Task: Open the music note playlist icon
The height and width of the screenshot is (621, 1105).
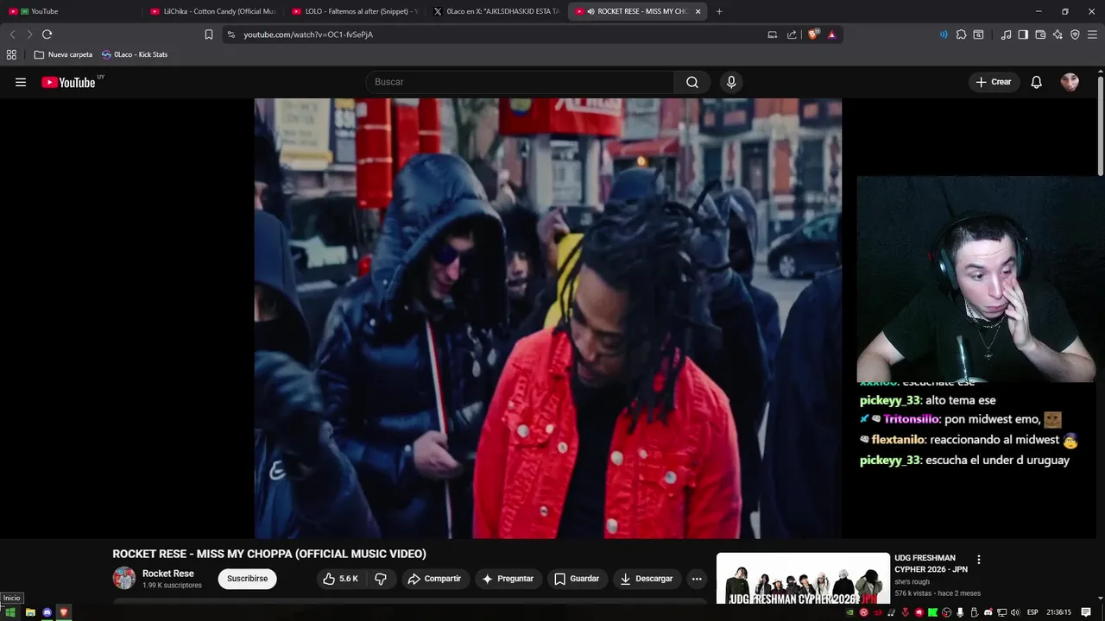Action: click(1006, 34)
